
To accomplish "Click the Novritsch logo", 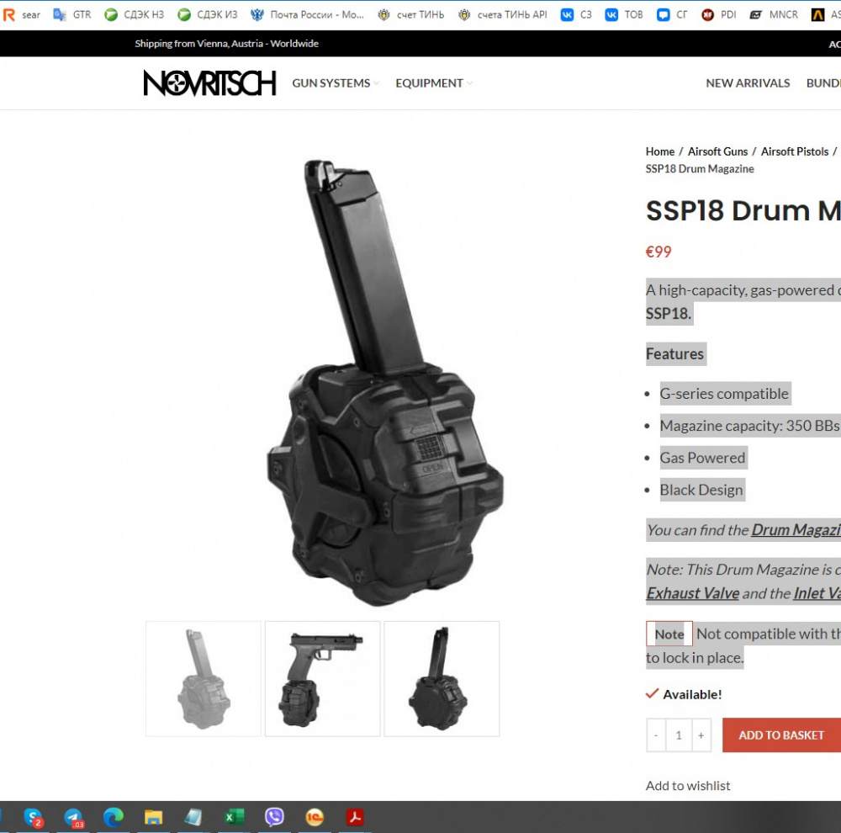I will coord(209,83).
